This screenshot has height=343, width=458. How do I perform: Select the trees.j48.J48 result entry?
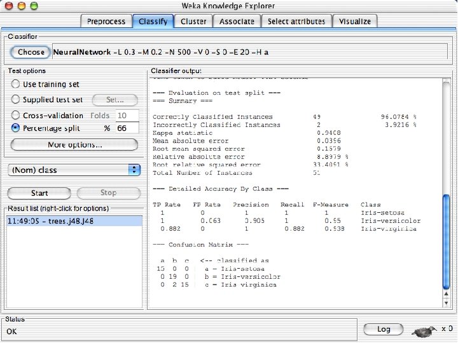click(74, 221)
